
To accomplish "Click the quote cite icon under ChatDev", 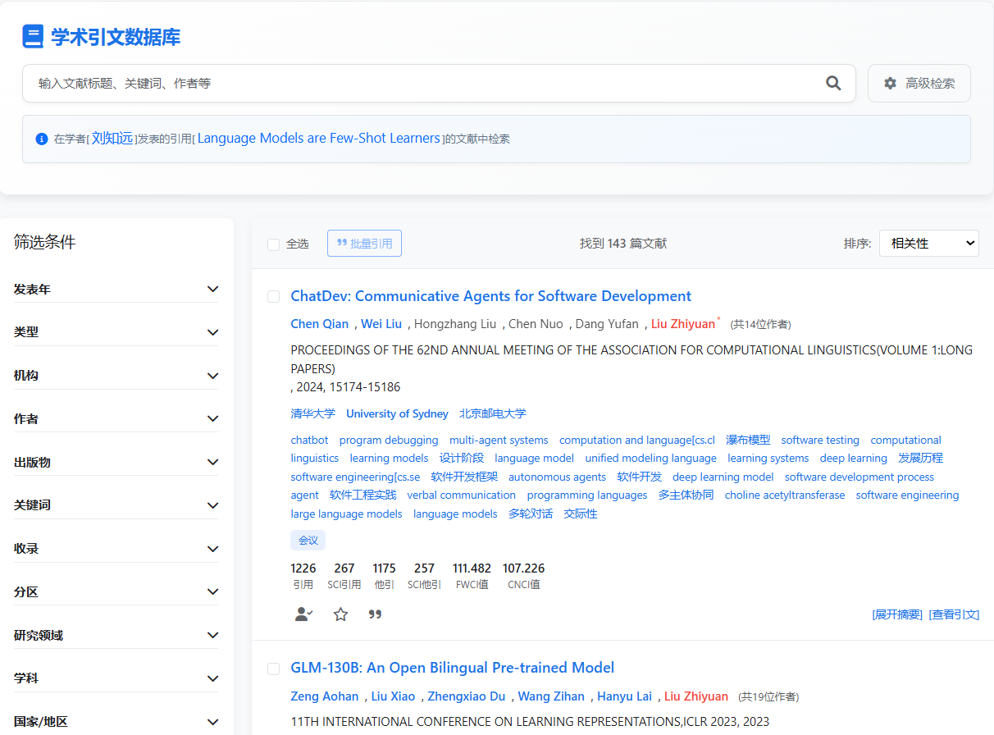I will pyautogui.click(x=376, y=614).
